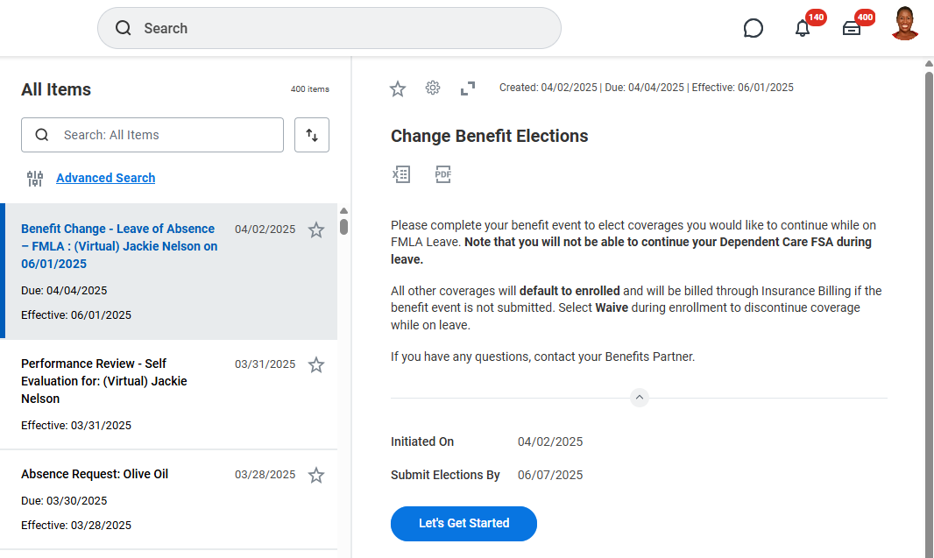Screen dimensions: 934x558
Task: Star the Change Benefit Elections task
Action: tap(398, 88)
